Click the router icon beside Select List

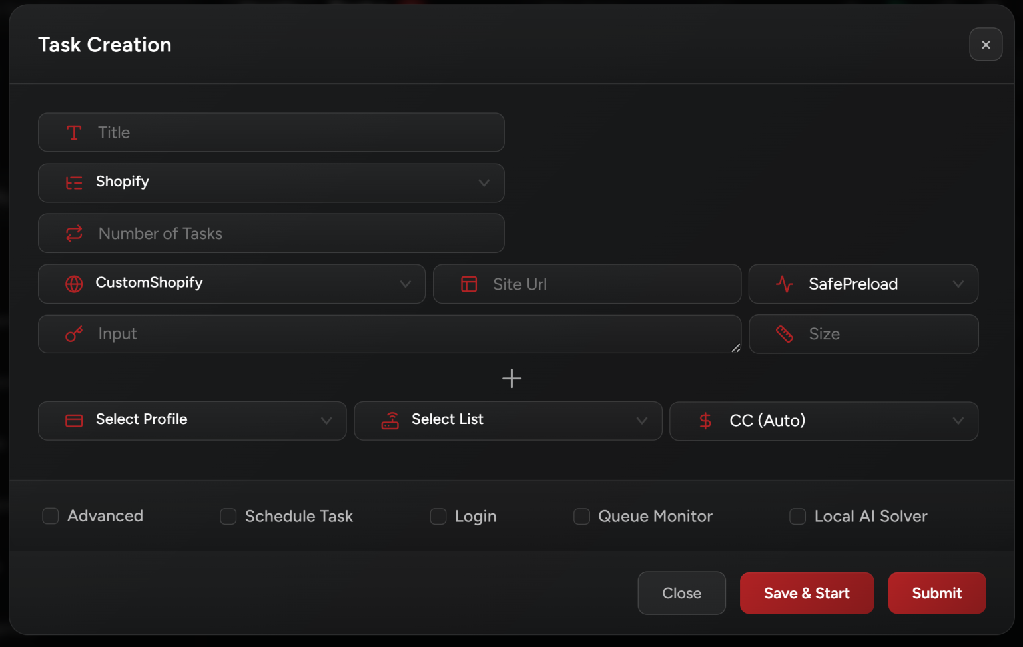pyautogui.click(x=390, y=421)
